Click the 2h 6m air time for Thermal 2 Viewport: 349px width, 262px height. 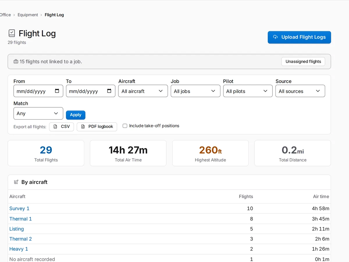(x=322, y=239)
